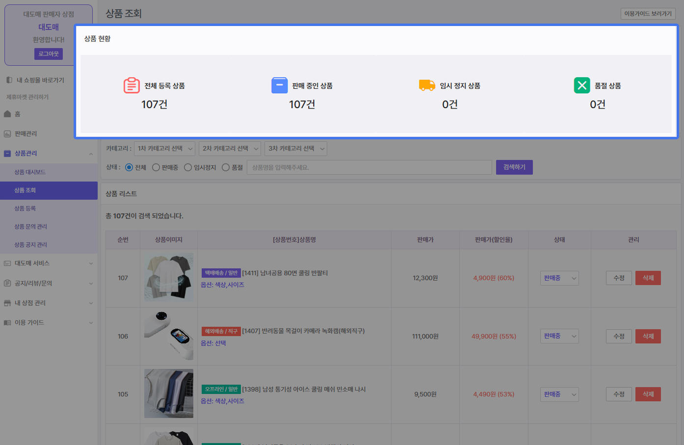Delete product 106 with 삭제 button
Screen dimensions: 684x445
tap(648, 337)
